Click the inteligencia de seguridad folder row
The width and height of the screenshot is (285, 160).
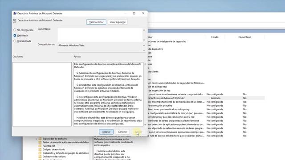(167, 41)
